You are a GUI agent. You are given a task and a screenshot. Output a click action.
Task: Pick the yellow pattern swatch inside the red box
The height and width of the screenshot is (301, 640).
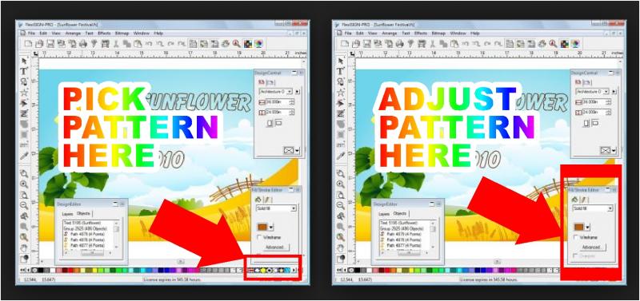click(x=263, y=270)
